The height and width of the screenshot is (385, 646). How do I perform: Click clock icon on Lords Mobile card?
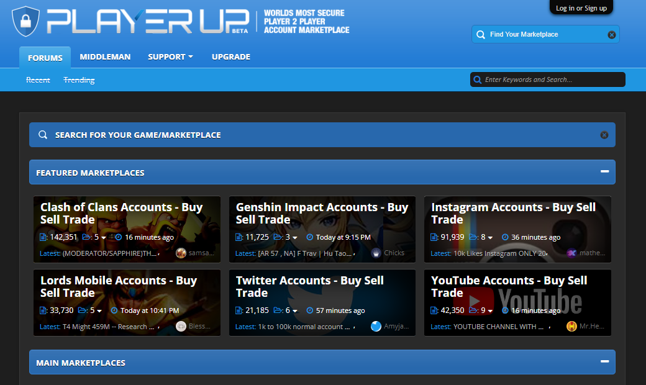(114, 310)
